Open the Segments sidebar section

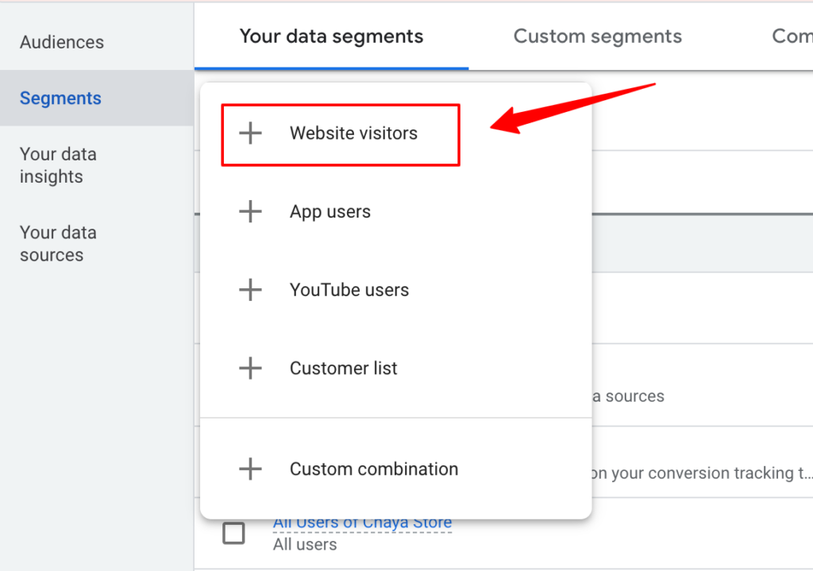pyautogui.click(x=60, y=98)
